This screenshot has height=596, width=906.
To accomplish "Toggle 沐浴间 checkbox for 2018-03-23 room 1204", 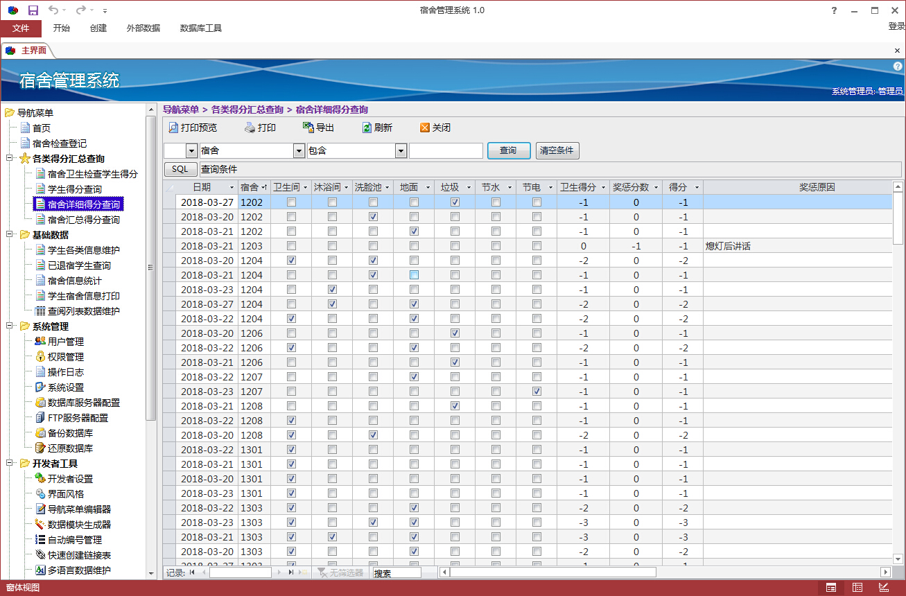I will (332, 290).
